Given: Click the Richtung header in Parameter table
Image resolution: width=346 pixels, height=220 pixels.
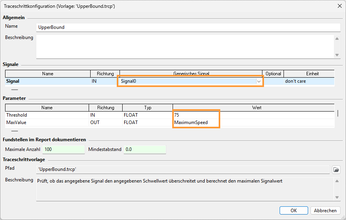Looking at the screenshot, I should pyautogui.click(x=106, y=108).
